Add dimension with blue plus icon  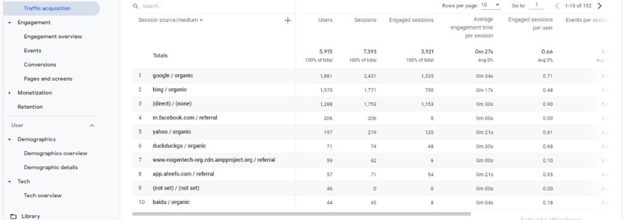(x=288, y=20)
